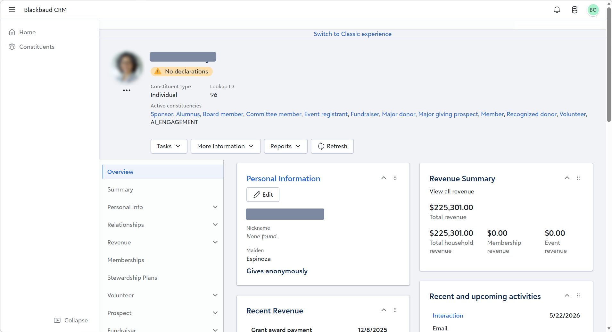Click the Constituents people icon
This screenshot has width=612, height=332.
click(x=12, y=47)
